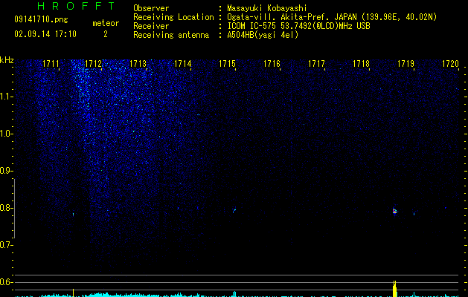This screenshot has height=297, width=468.
Task: Click the 1714 time marker
Action: (183, 64)
